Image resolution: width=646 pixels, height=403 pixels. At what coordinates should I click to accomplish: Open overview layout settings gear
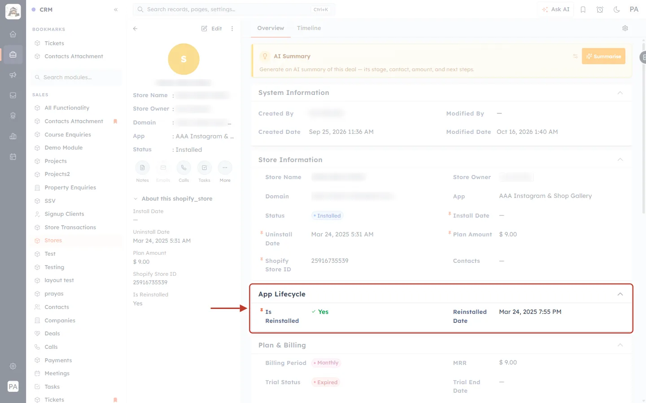click(625, 28)
